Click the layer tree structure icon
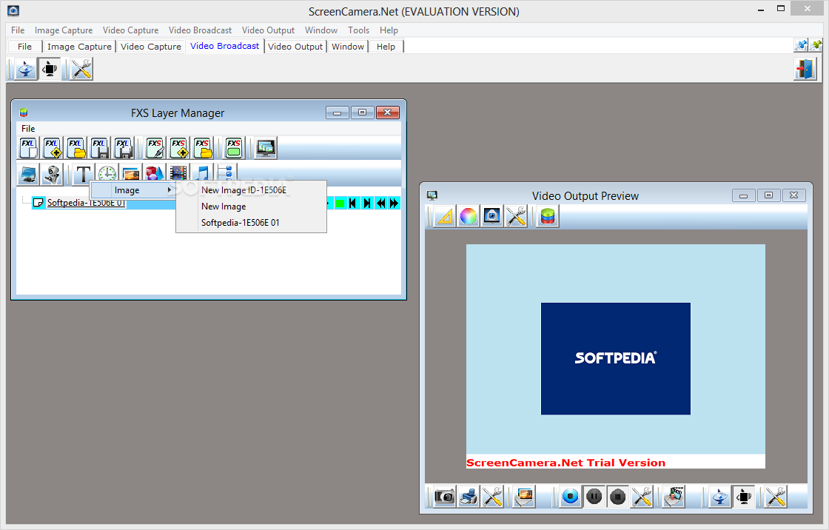Screen dimensions: 829x530 pyautogui.click(x=226, y=172)
